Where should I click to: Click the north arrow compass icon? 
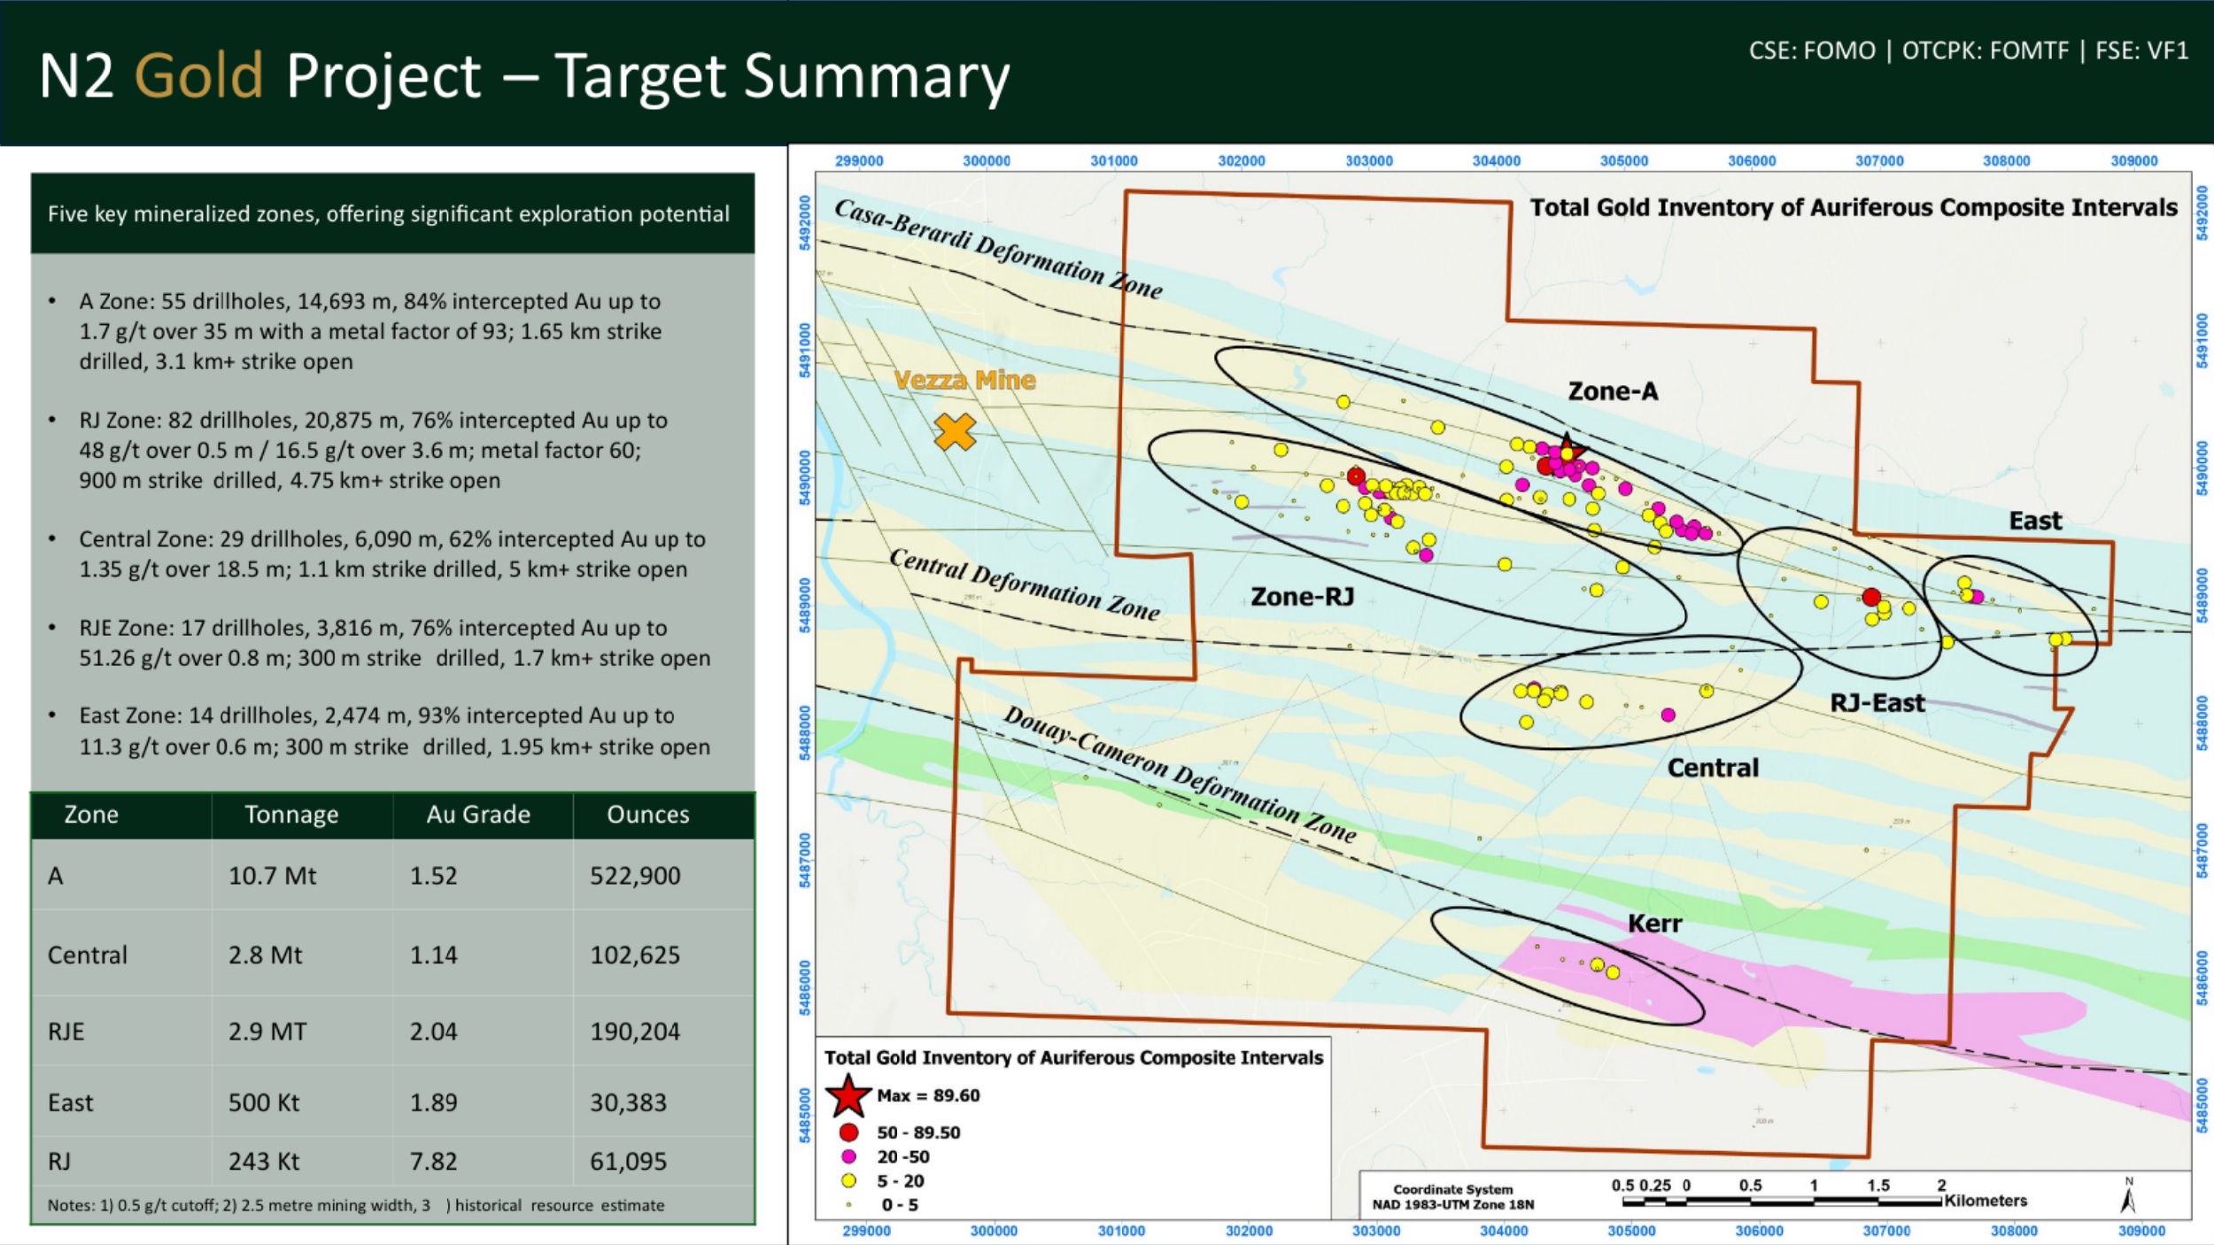click(x=2128, y=1197)
